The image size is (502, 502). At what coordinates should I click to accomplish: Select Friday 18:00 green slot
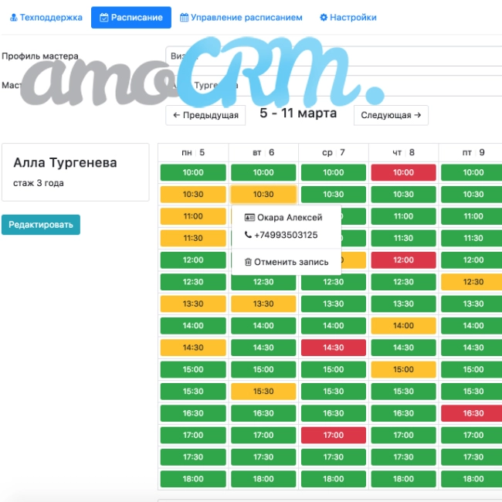pyautogui.click(x=472, y=479)
